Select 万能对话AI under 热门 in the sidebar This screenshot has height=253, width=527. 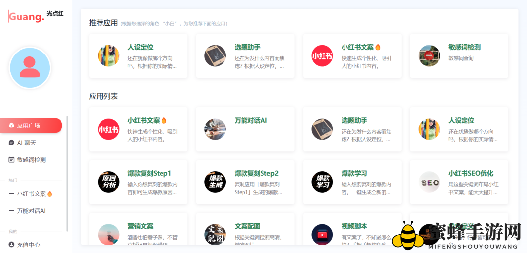[x=31, y=211]
